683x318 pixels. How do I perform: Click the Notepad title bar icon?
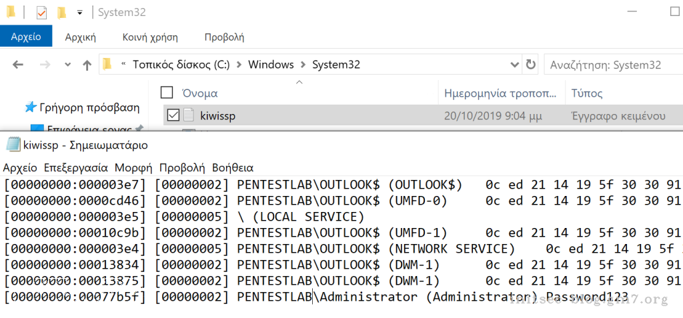coord(12,145)
